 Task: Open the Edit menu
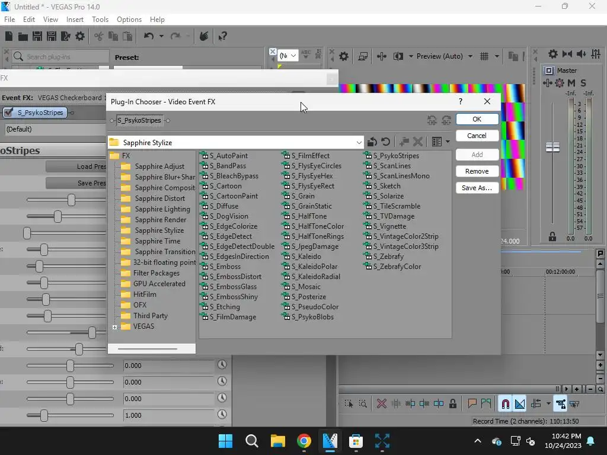29,20
